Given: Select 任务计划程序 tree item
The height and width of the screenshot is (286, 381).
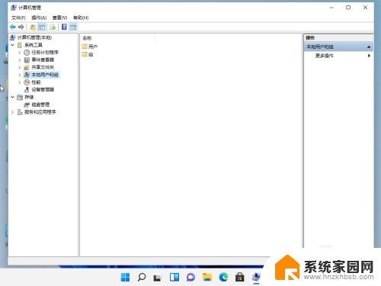Looking at the screenshot, I should pyautogui.click(x=45, y=53).
